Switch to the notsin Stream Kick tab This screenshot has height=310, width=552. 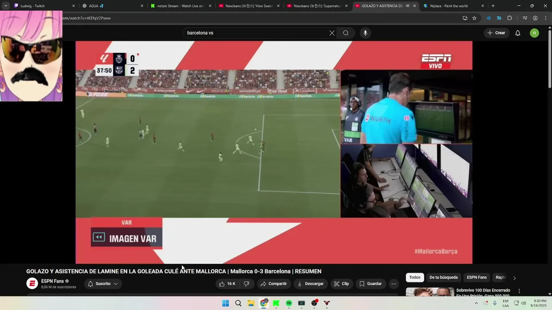[179, 6]
